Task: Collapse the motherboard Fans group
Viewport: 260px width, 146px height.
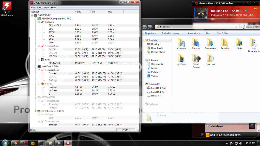Action: point(39,60)
